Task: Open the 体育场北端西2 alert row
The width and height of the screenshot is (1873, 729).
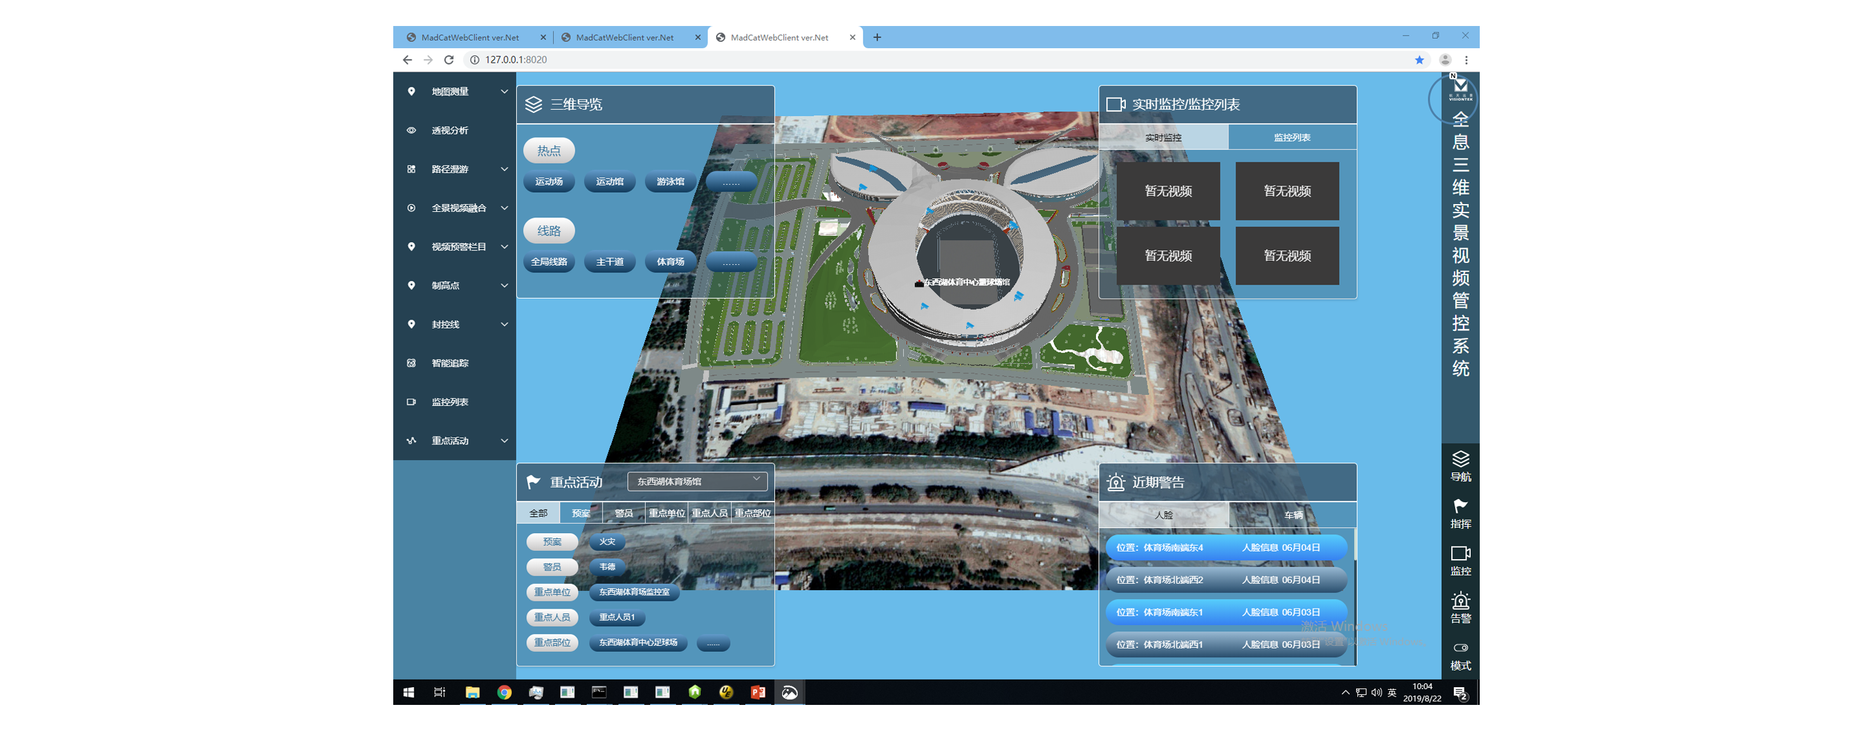Action: coord(1226,580)
